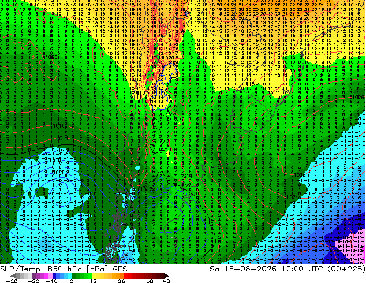Image resolution: width=366 pixels, height=283 pixels.
Task: Click the "SLP/Temp. 850 hPa [hPa] GFS" title
Action: pos(64,269)
